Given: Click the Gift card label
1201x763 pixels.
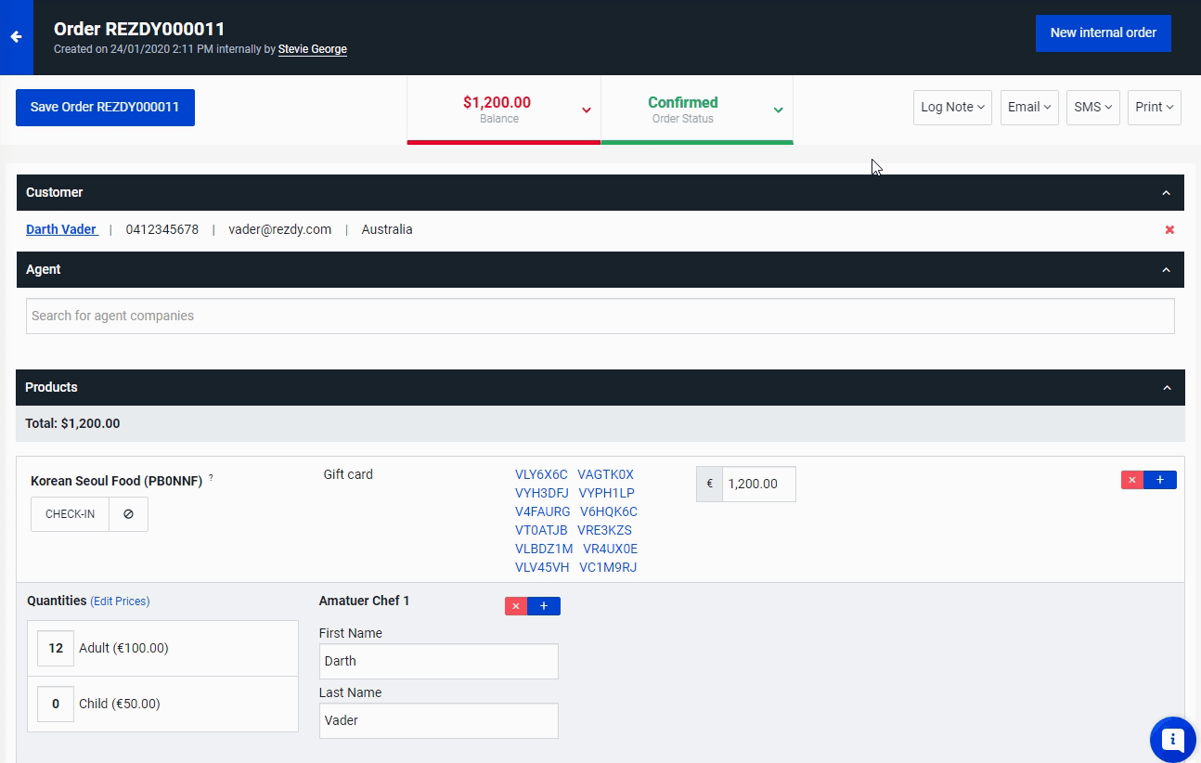Looking at the screenshot, I should [348, 474].
